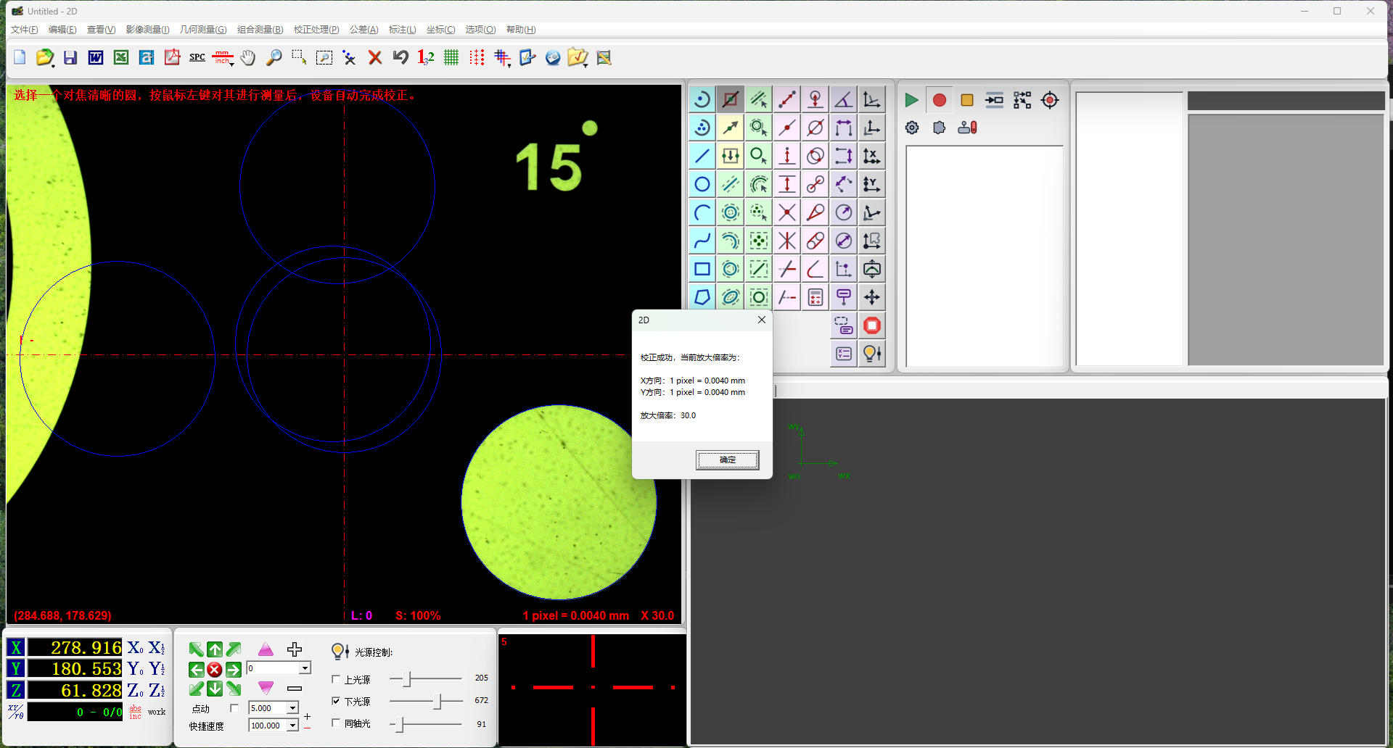1393x748 pixels.
Task: Select the arc measurement tool
Action: (702, 212)
